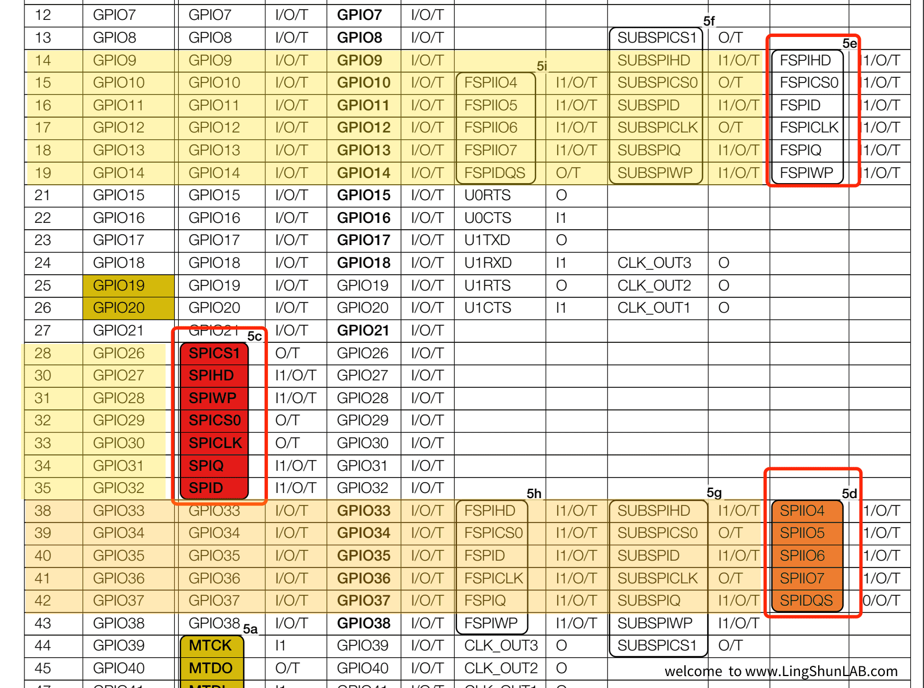
Task: Click the orange SPIIO7 cell
Action: (807, 578)
